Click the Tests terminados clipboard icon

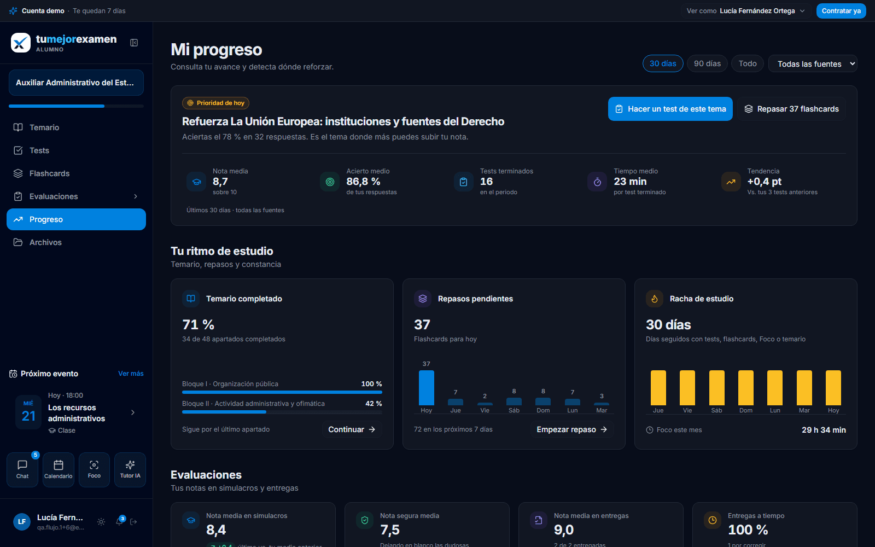(464, 182)
